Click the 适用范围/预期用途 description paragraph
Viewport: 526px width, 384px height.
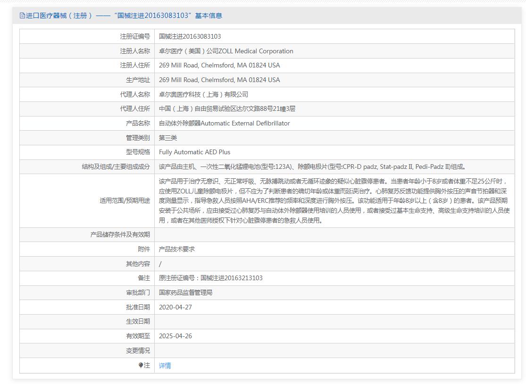click(334, 200)
